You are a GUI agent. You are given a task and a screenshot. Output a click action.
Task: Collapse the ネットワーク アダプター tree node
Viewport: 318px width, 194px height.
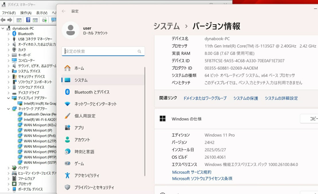[9, 109]
